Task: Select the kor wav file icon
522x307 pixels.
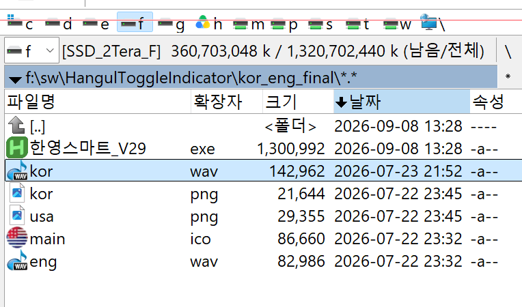Action: (17, 171)
